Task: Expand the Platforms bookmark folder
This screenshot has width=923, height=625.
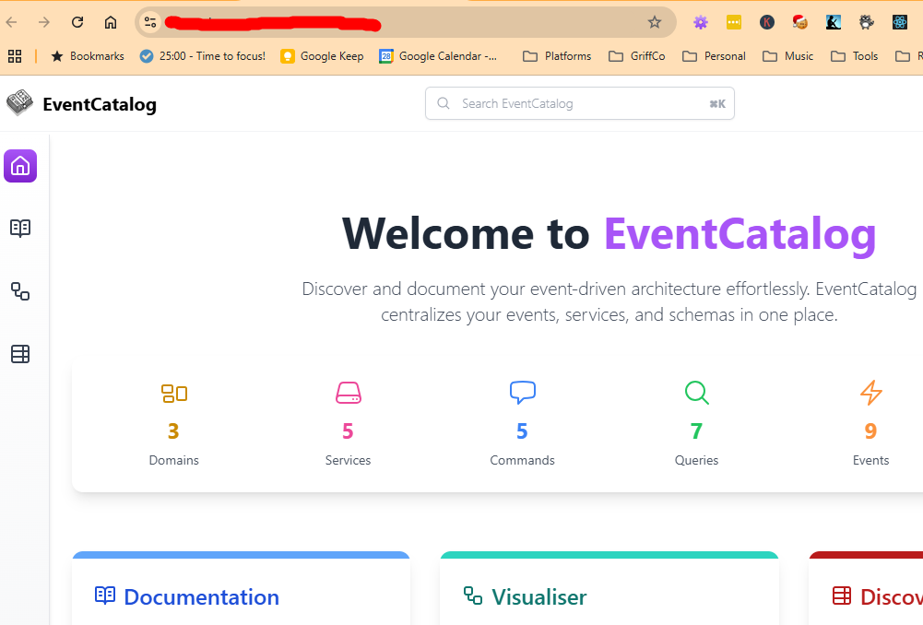Action: pyautogui.click(x=557, y=56)
